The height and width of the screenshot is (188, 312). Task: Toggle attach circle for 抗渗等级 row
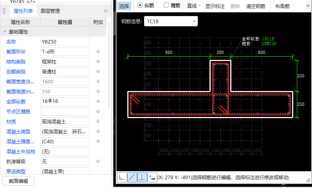pyautogui.click(x=98, y=161)
